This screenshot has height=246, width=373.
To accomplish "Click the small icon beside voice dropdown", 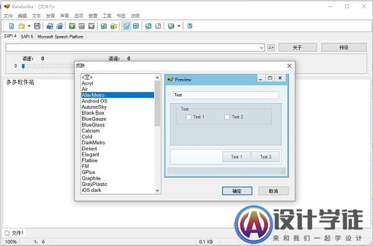I will [x=270, y=48].
